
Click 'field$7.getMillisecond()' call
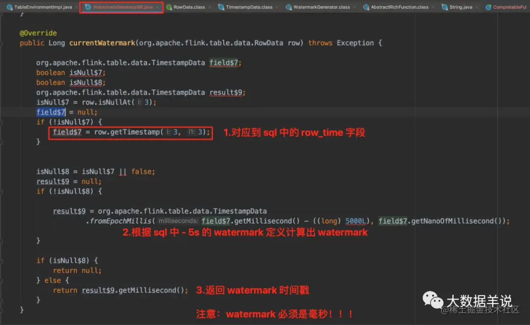[x=250, y=221]
